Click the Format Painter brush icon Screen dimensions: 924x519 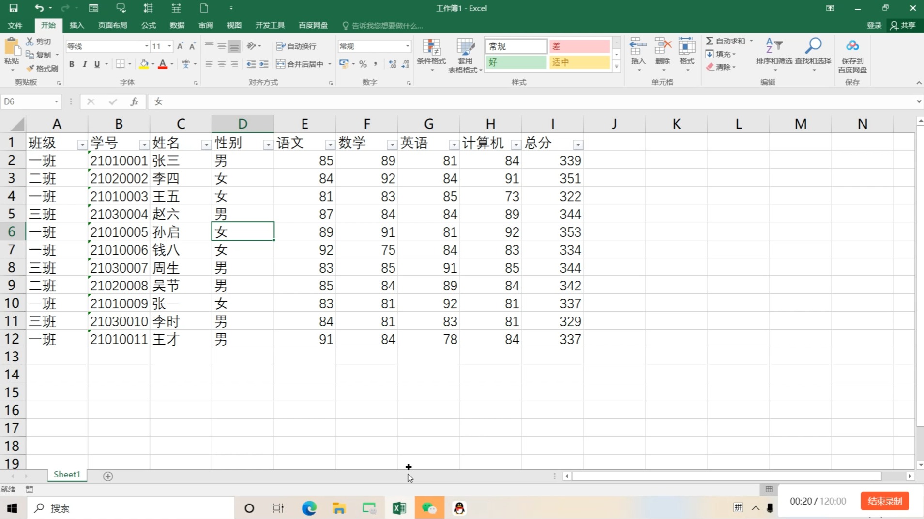tap(30, 68)
